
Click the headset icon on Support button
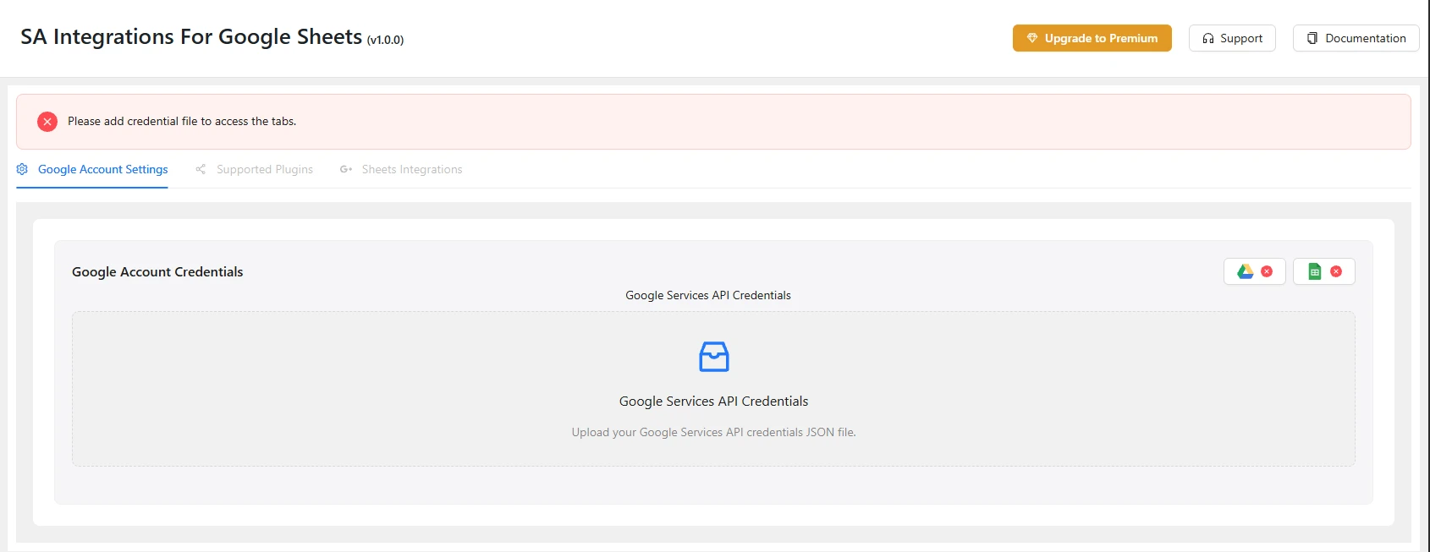point(1208,38)
